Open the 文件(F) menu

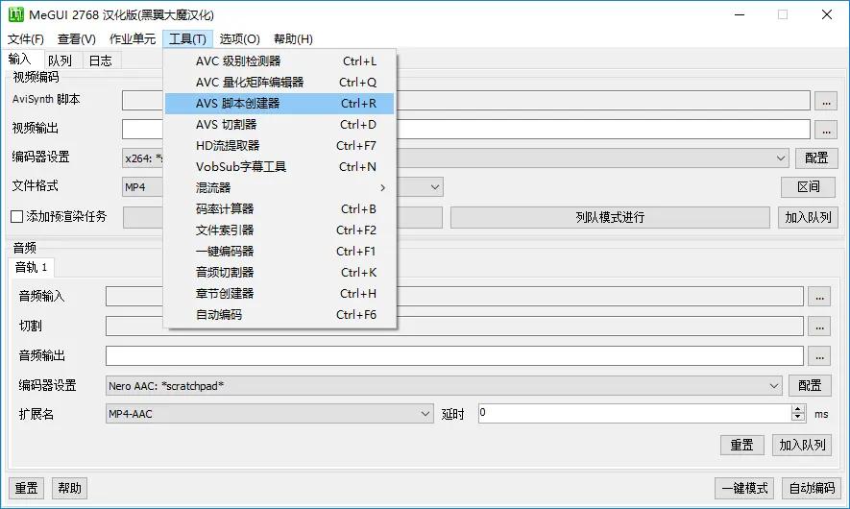point(26,39)
